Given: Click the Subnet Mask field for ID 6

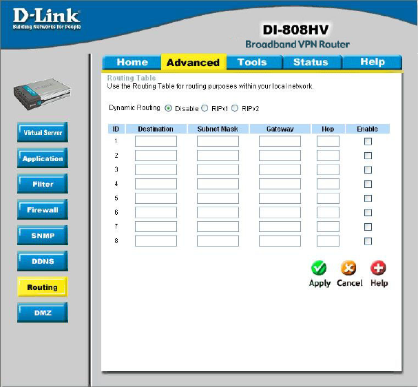Looking at the screenshot, I should click(x=218, y=213).
